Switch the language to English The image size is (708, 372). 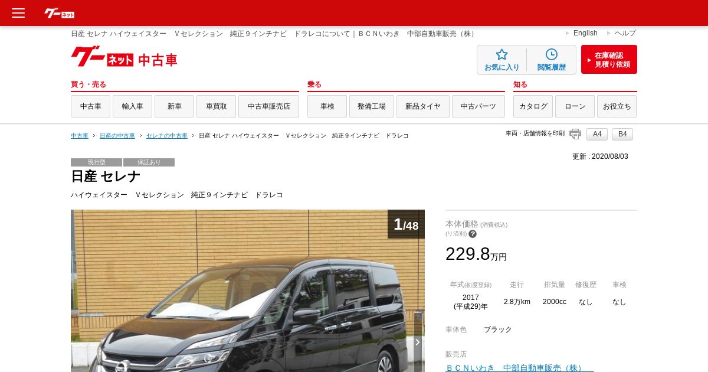click(585, 33)
